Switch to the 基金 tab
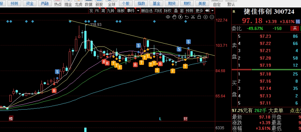301x132 pixels. (156, 3)
